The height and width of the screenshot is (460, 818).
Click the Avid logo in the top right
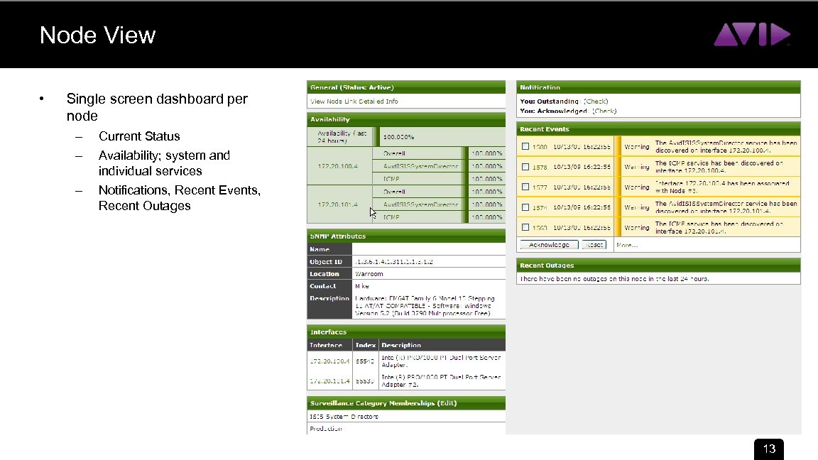[x=753, y=33]
